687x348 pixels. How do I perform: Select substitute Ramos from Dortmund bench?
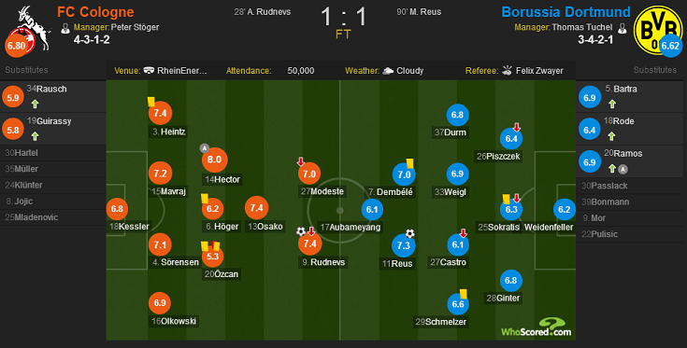pyautogui.click(x=629, y=161)
